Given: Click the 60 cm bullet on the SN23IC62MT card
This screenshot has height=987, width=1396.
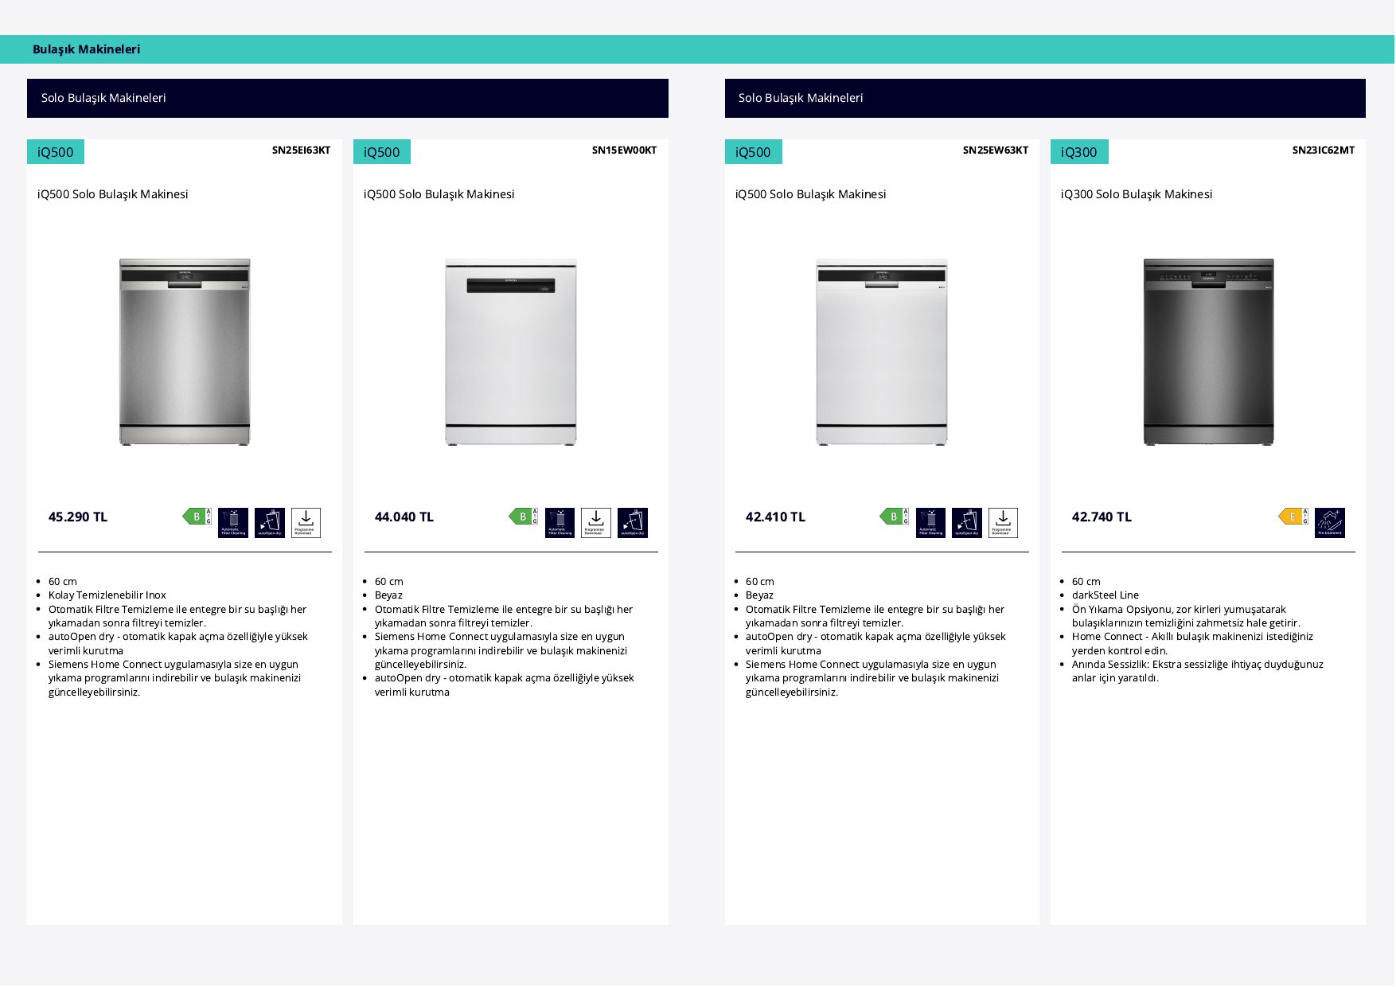Looking at the screenshot, I should pyautogui.click(x=1086, y=582).
